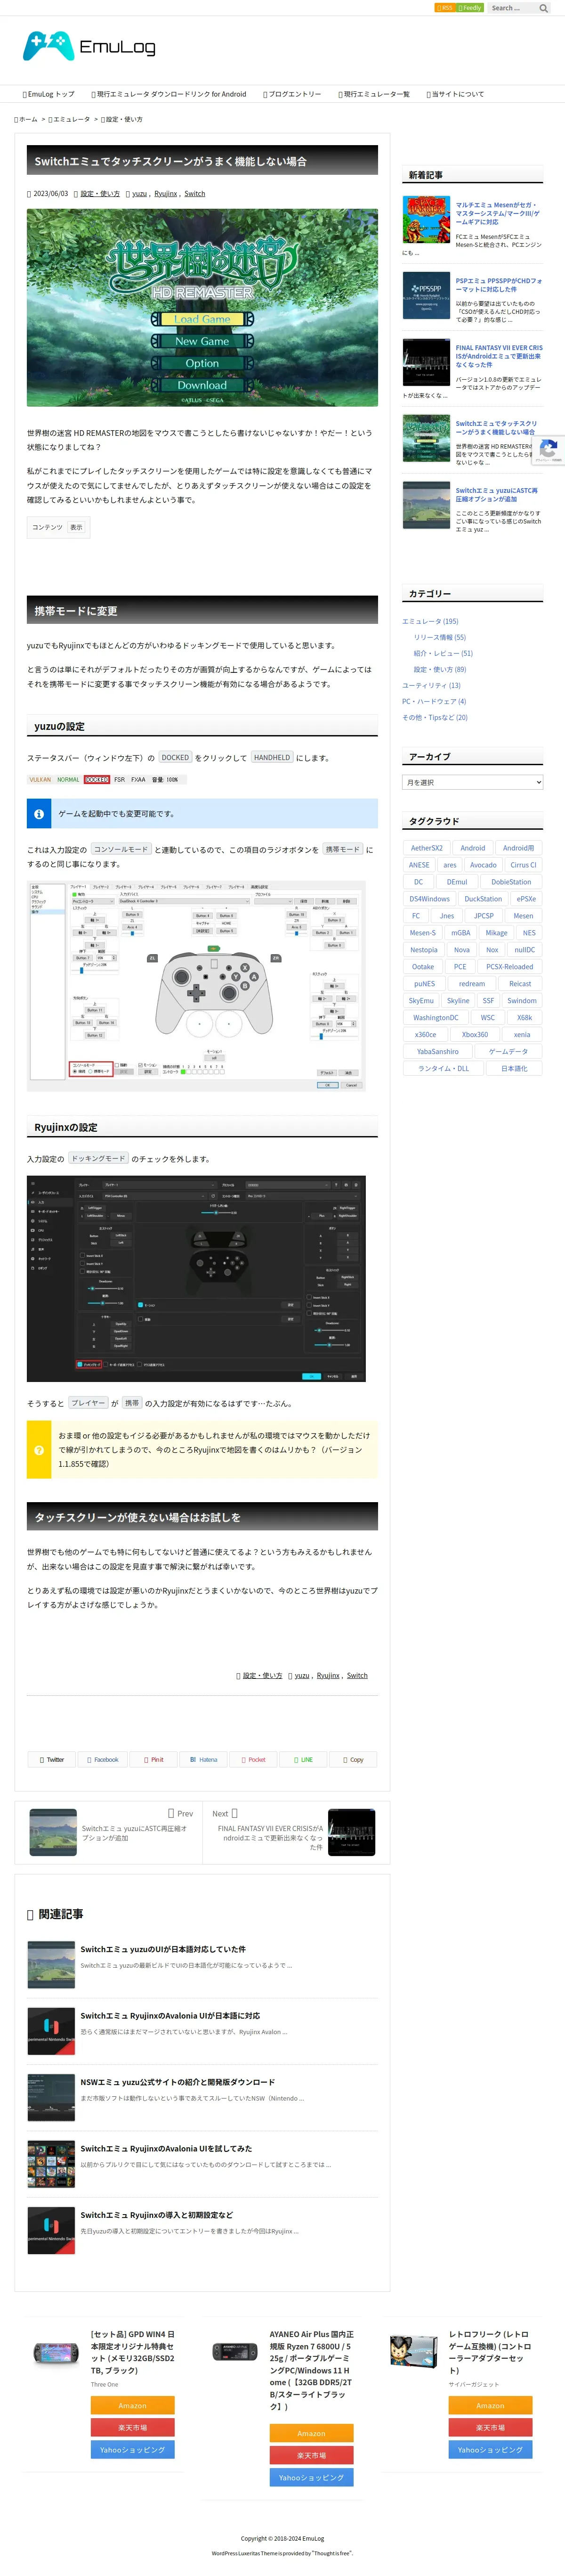Image resolution: width=565 pixels, height=2576 pixels.
Task: Click the search magnifier icon
Action: point(543,8)
